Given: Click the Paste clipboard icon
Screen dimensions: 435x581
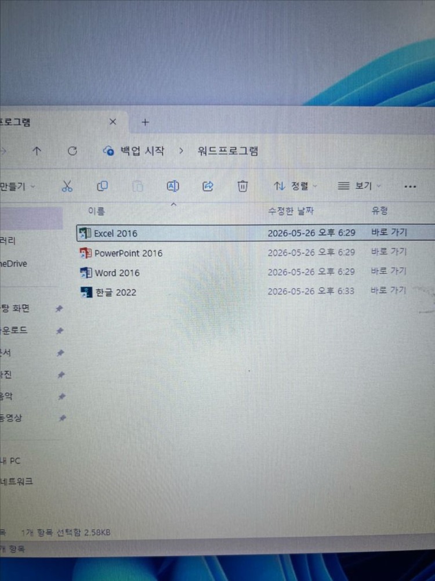Looking at the screenshot, I should [137, 186].
